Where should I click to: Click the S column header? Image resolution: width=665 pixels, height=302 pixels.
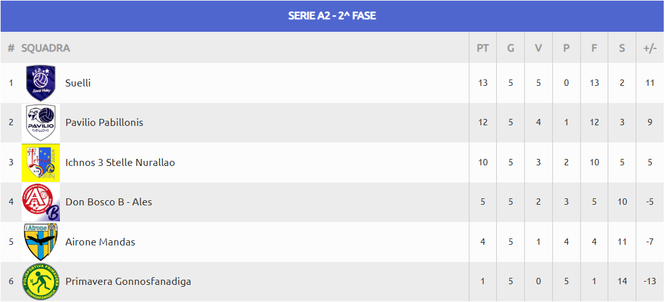coord(622,48)
